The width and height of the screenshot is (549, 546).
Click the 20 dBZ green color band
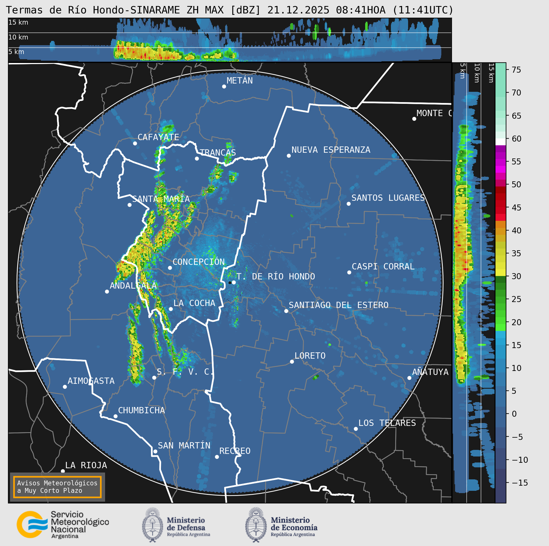point(501,320)
